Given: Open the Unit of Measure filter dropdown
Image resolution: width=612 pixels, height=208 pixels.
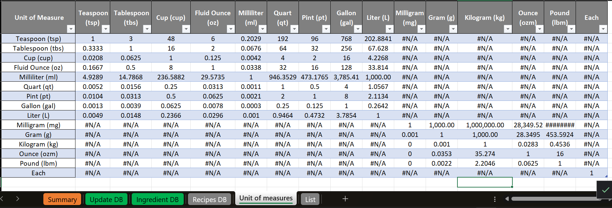Looking at the screenshot, I should coord(71,29).
